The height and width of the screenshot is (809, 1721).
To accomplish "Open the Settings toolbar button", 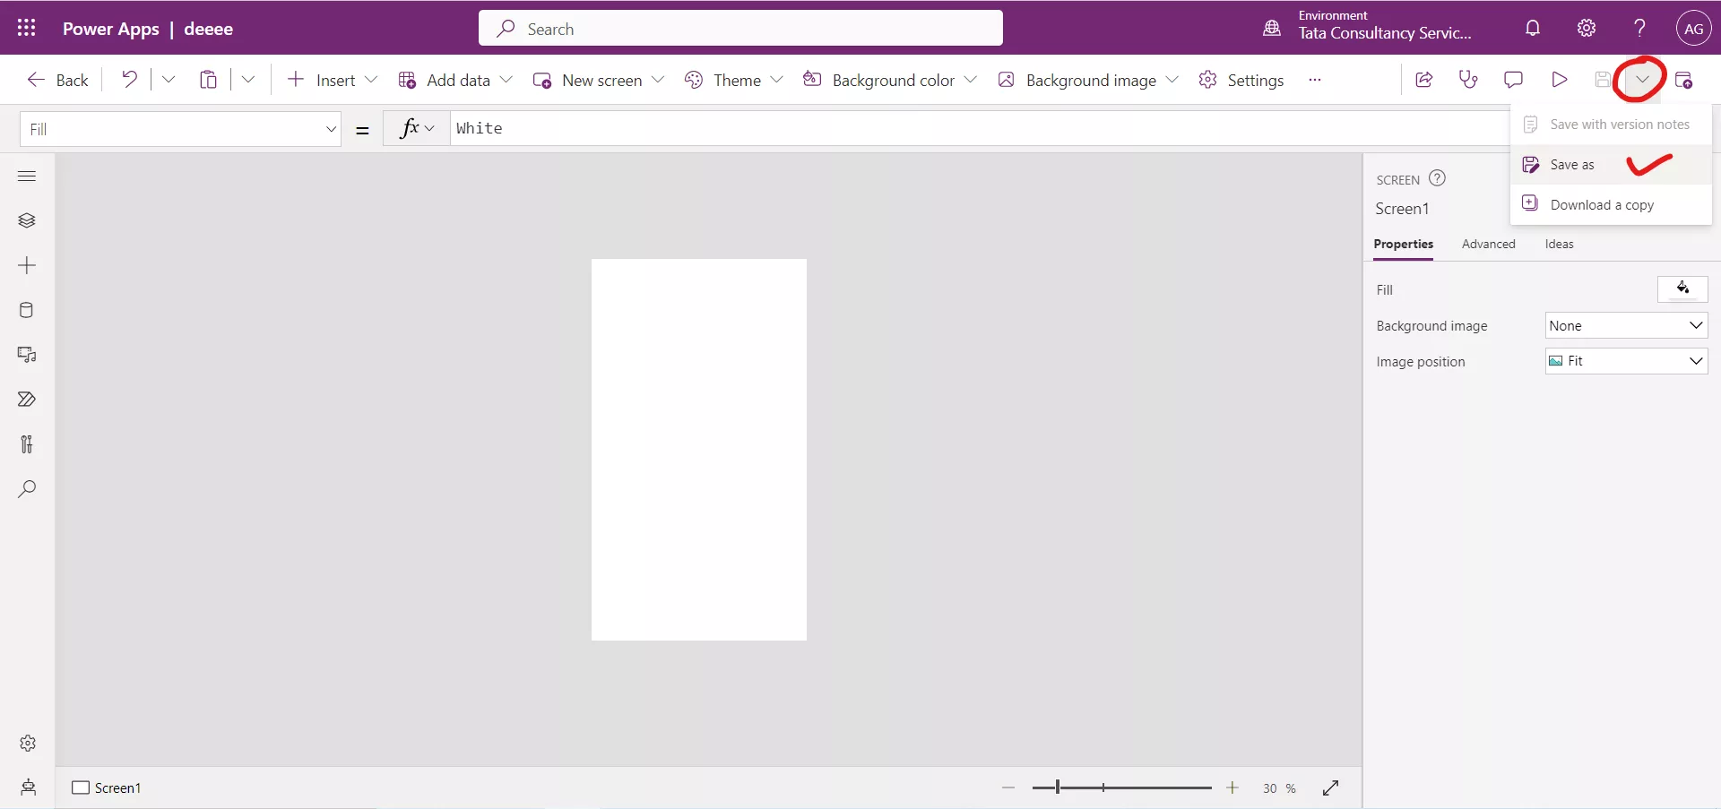I will coord(1241,80).
